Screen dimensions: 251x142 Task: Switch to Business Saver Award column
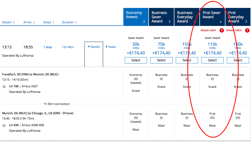coord(161,17)
